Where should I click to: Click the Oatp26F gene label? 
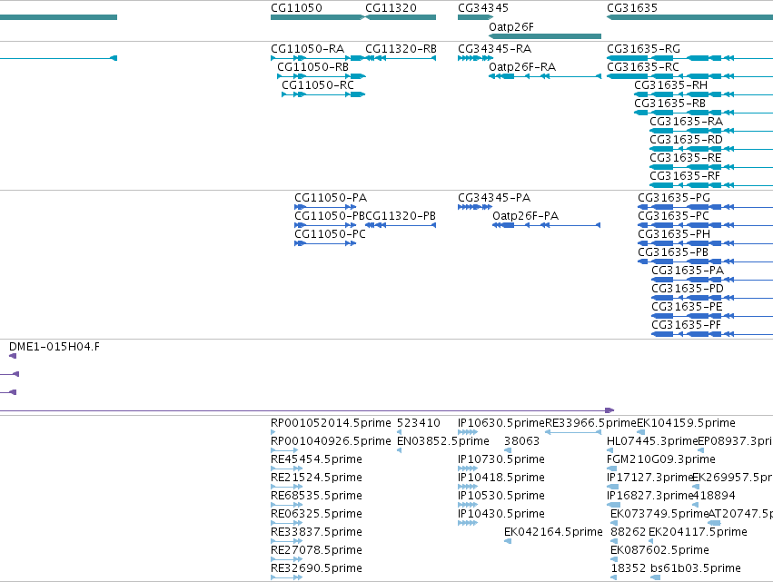click(x=511, y=27)
